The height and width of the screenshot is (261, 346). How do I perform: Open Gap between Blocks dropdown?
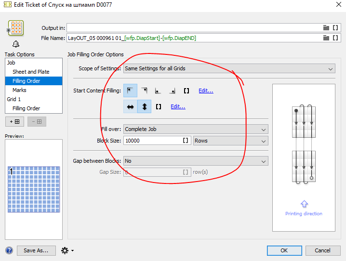pos(196,161)
